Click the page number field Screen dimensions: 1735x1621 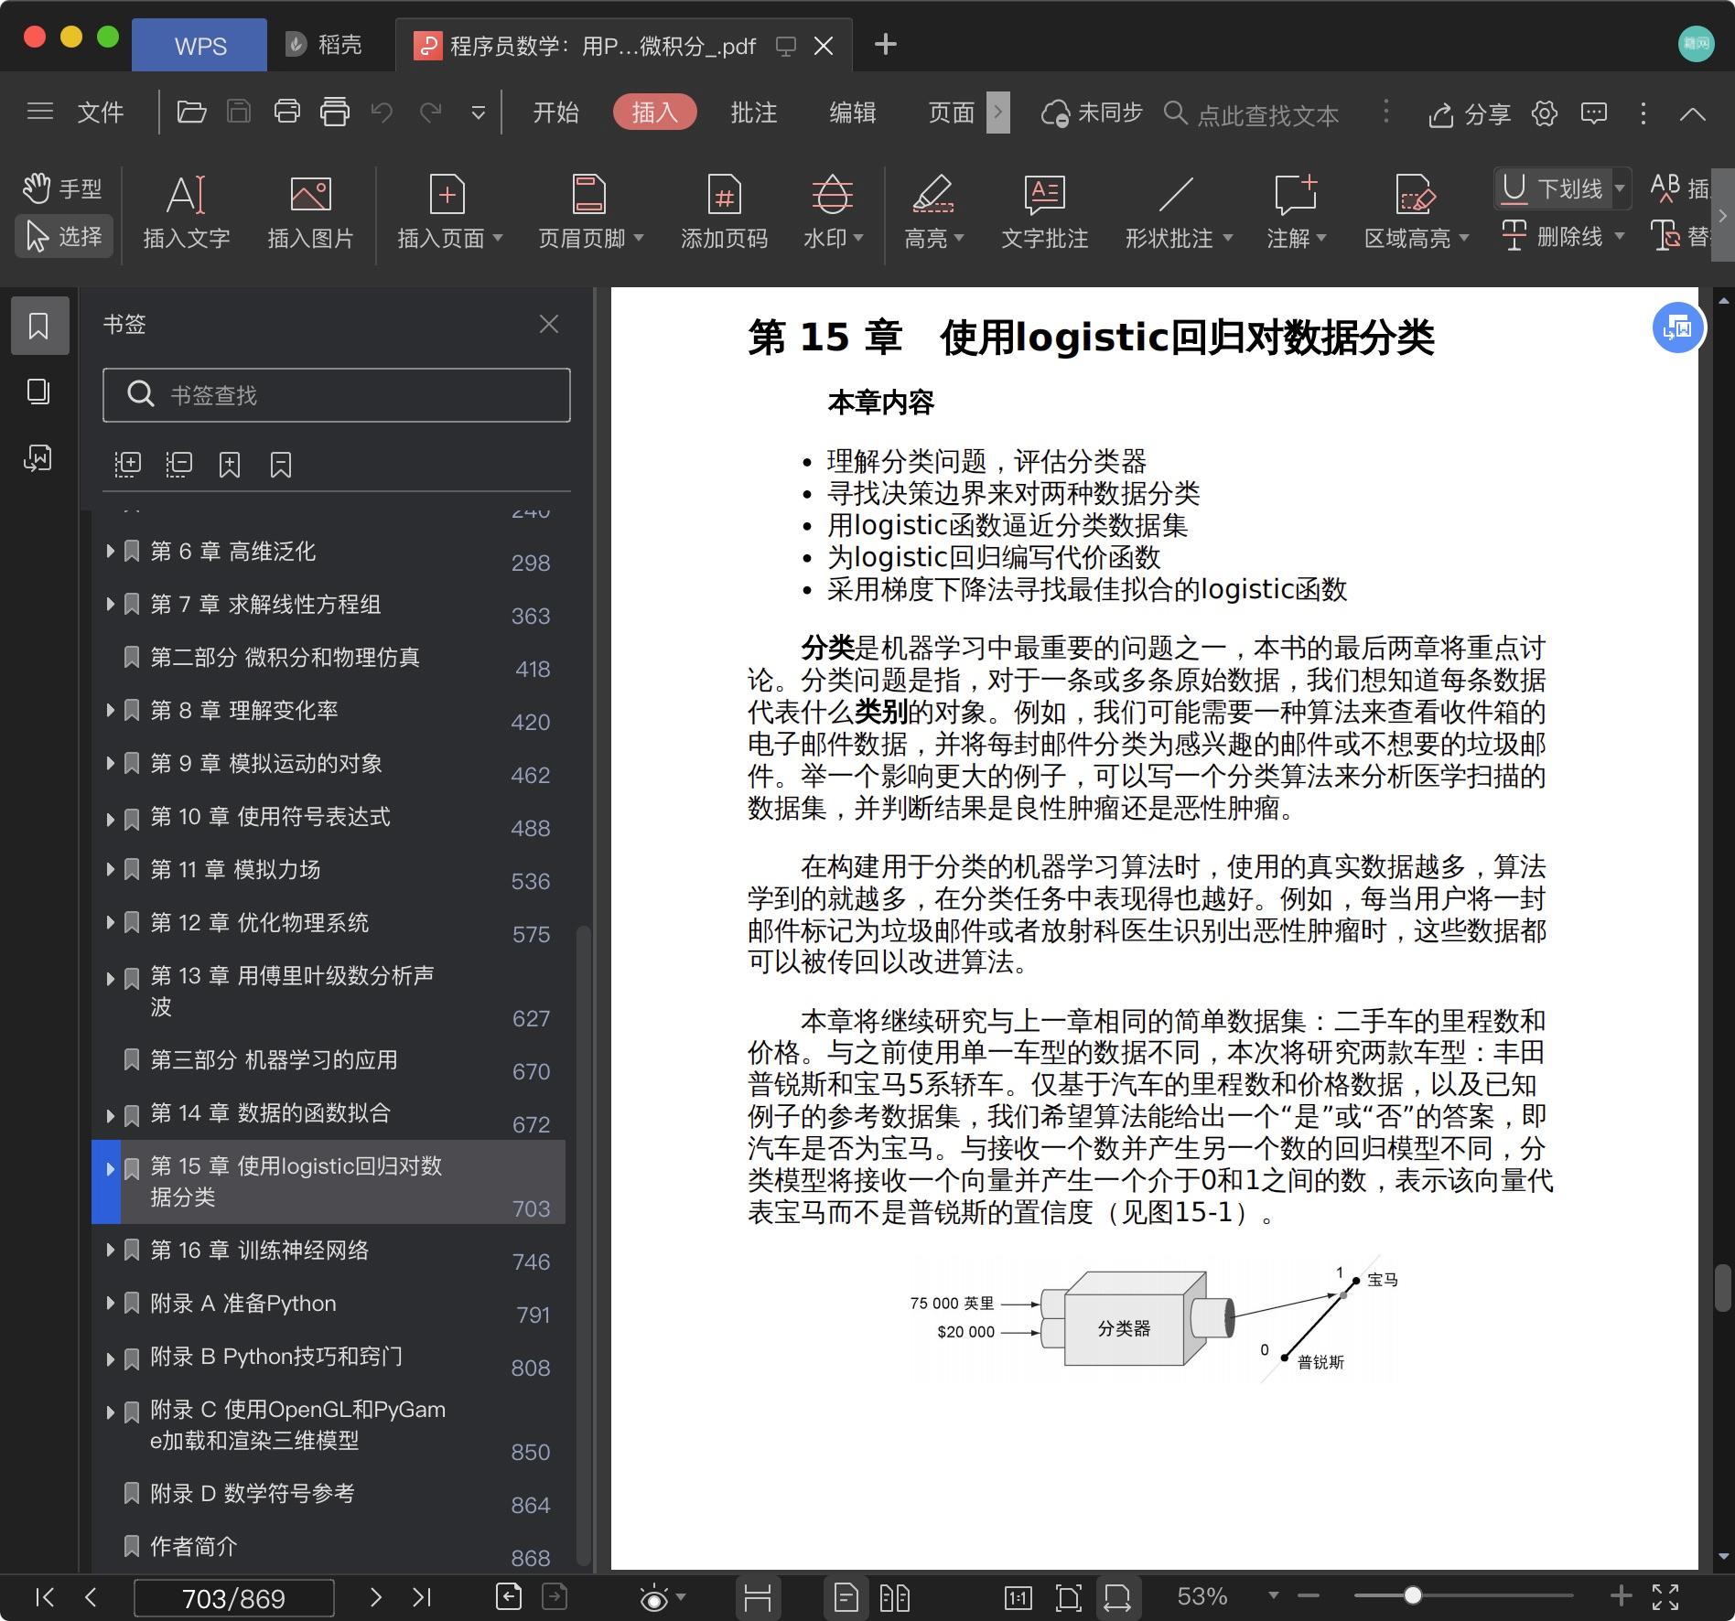(233, 1598)
